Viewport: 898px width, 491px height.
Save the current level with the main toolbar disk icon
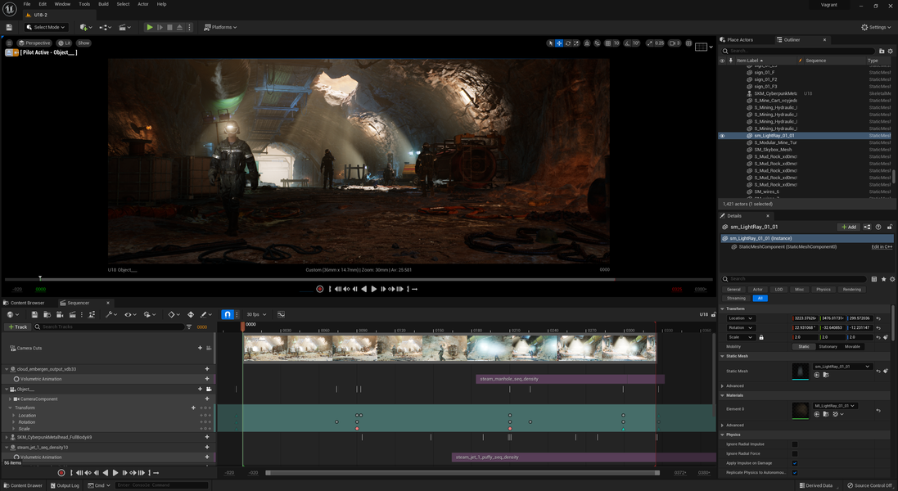(8, 27)
